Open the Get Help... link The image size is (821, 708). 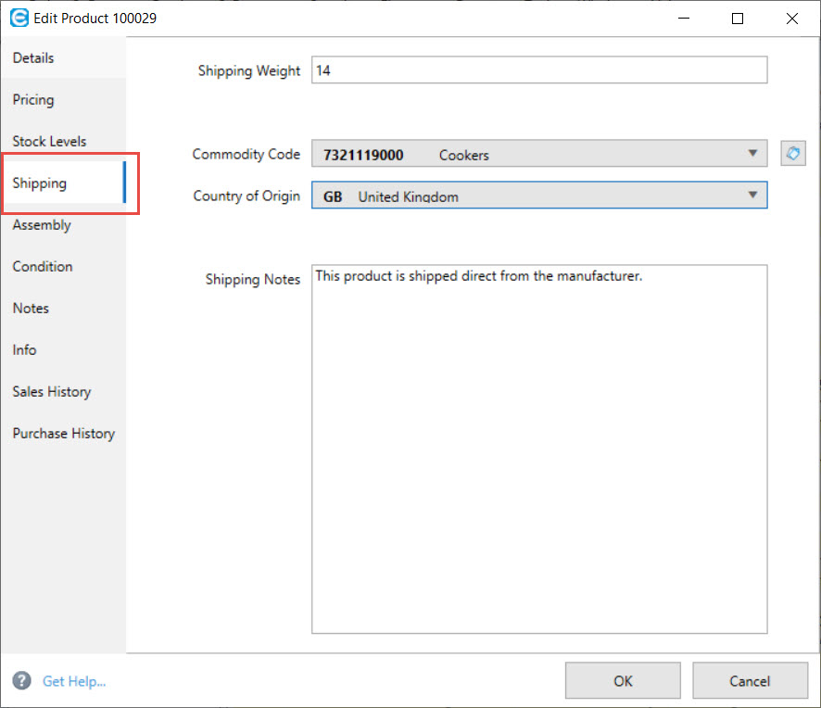(74, 681)
